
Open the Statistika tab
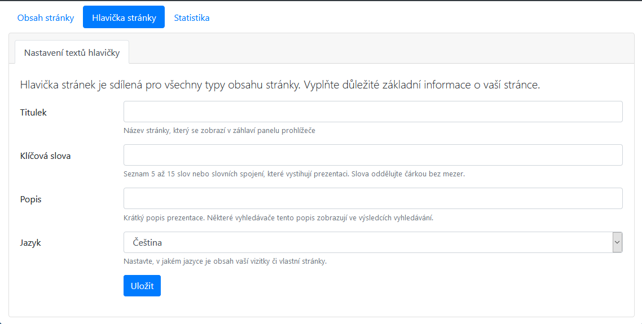point(192,17)
